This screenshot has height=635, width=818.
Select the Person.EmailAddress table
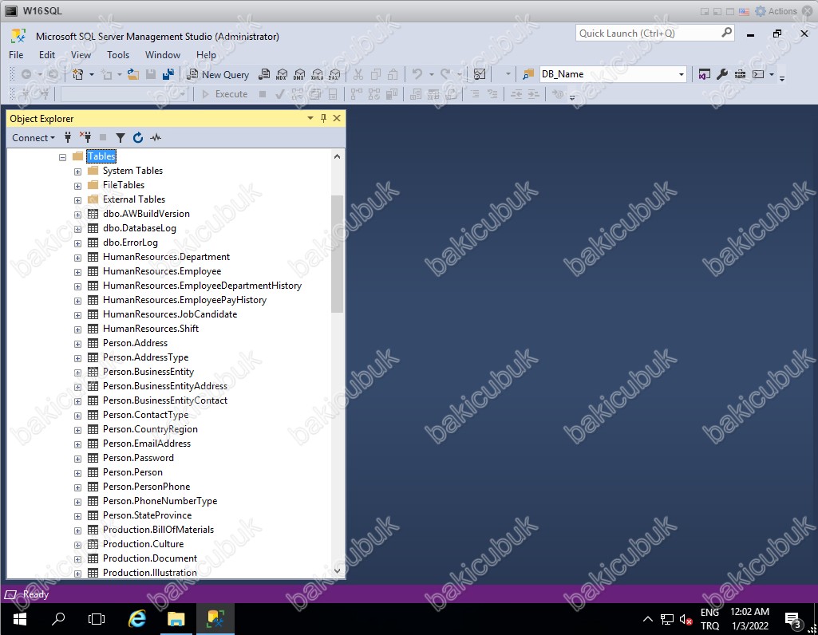147,444
